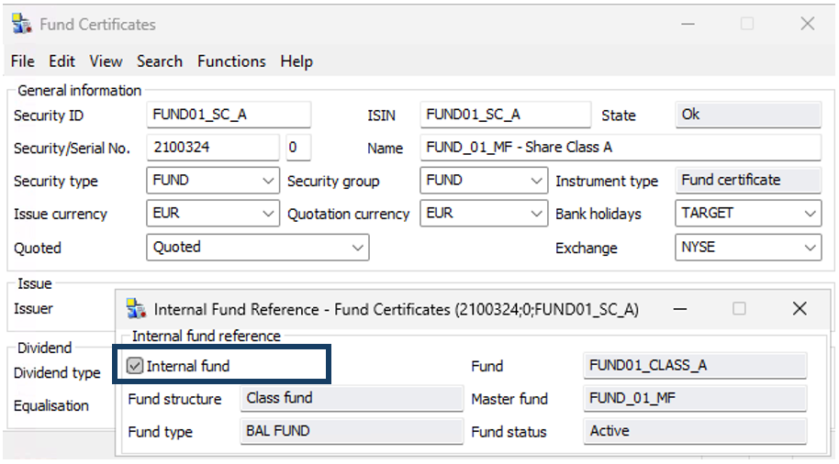
Task: Open the Search menu
Action: pos(160,61)
